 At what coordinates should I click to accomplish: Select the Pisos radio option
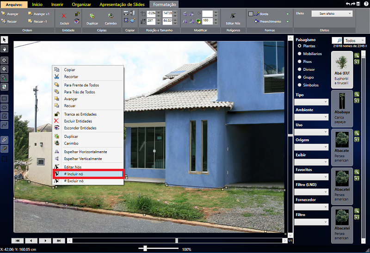[x=300, y=62]
